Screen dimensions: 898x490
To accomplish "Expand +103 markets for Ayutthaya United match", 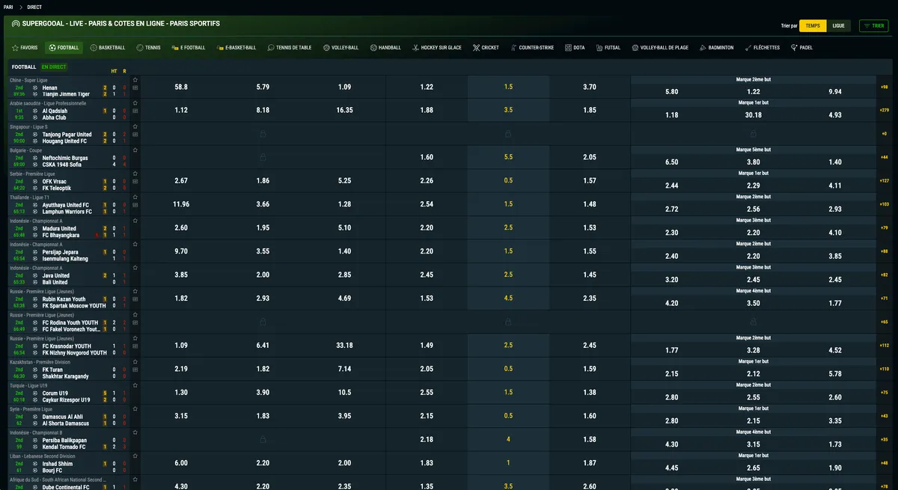I will coord(885,204).
